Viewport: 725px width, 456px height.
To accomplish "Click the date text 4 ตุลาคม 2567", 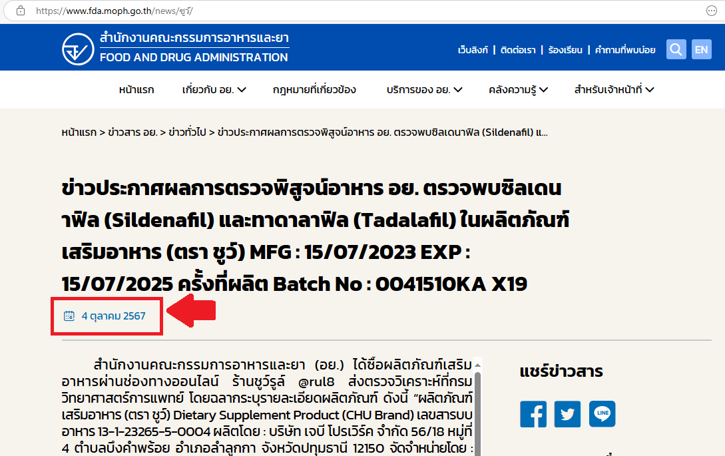I will tap(113, 316).
